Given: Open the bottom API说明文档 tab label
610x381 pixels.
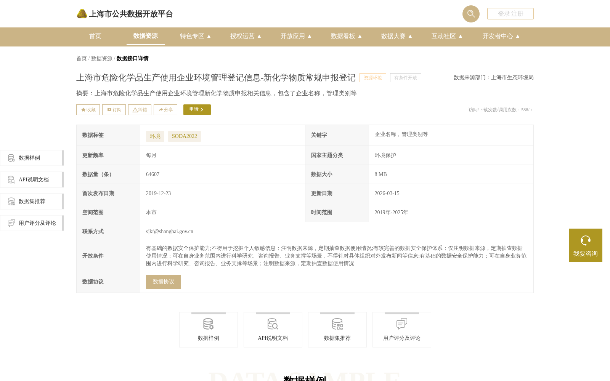Looking at the screenshot, I should click(273, 338).
